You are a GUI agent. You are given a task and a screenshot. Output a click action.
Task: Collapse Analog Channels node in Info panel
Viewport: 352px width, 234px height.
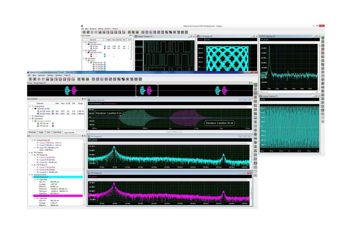[30, 175]
